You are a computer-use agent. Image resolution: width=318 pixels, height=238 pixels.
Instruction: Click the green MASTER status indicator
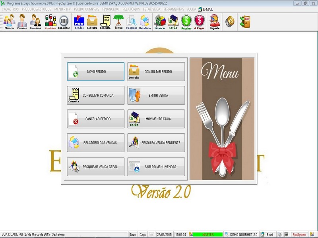[x=207, y=234]
